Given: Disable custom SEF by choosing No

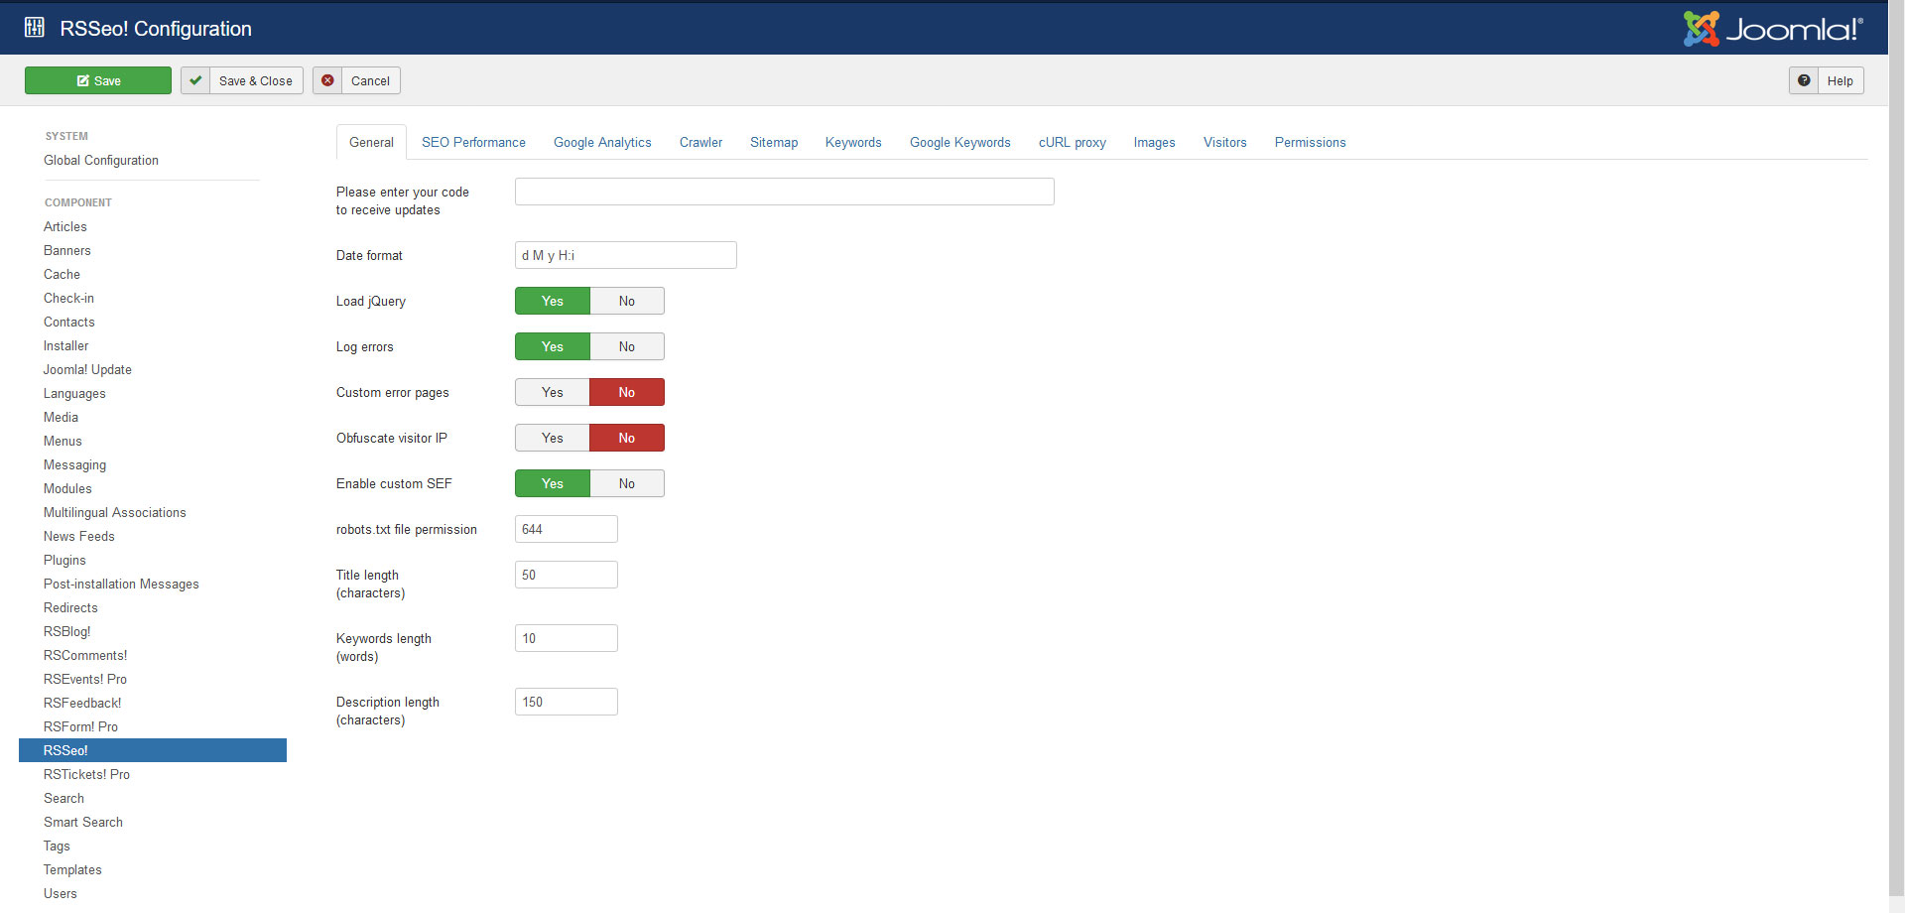Looking at the screenshot, I should (x=627, y=483).
